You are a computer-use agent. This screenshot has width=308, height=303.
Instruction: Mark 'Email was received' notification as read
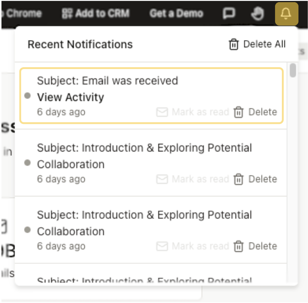tap(192, 112)
